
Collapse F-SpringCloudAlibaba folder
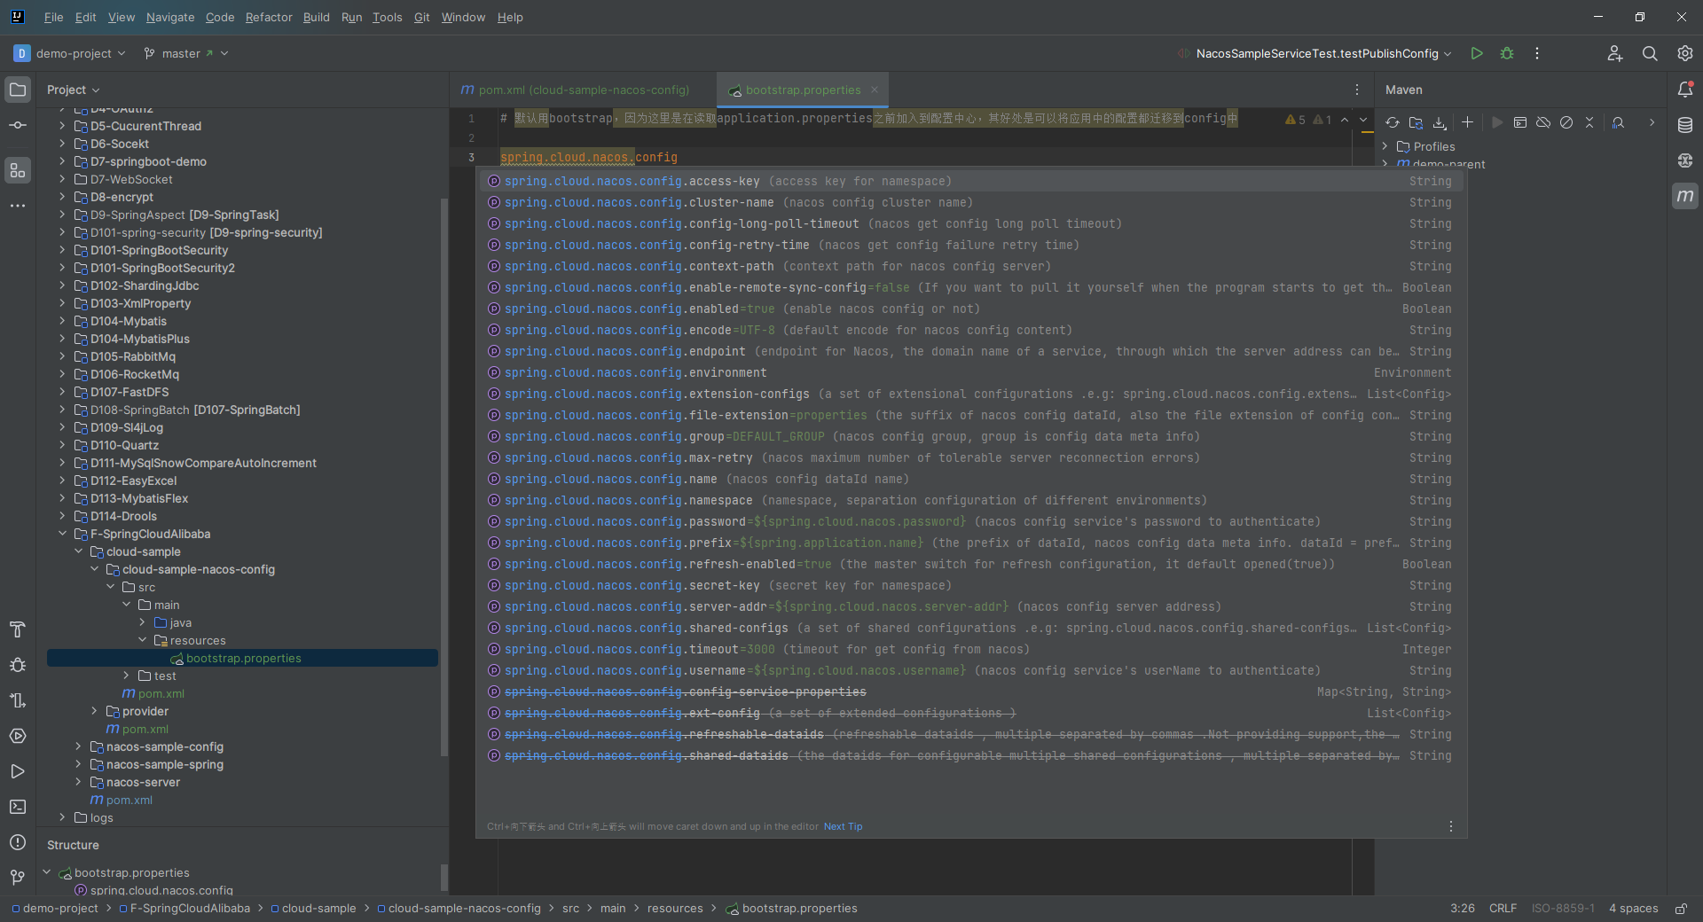pos(62,534)
